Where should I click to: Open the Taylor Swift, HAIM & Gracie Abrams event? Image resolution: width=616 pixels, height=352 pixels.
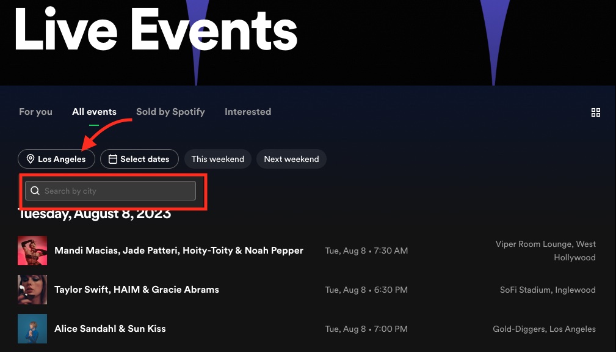point(137,290)
